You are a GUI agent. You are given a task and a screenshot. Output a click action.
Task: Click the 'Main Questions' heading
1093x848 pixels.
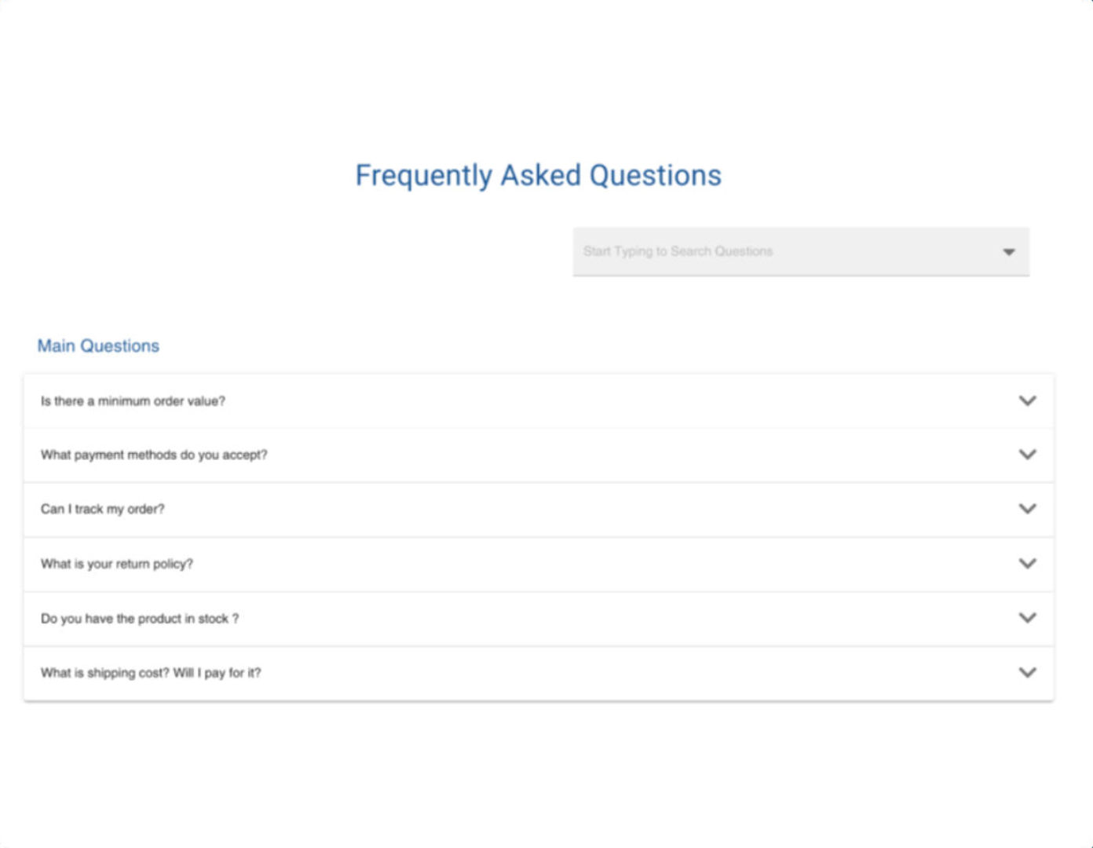pos(98,345)
